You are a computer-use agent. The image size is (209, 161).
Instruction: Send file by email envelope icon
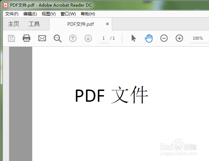tap(42, 38)
